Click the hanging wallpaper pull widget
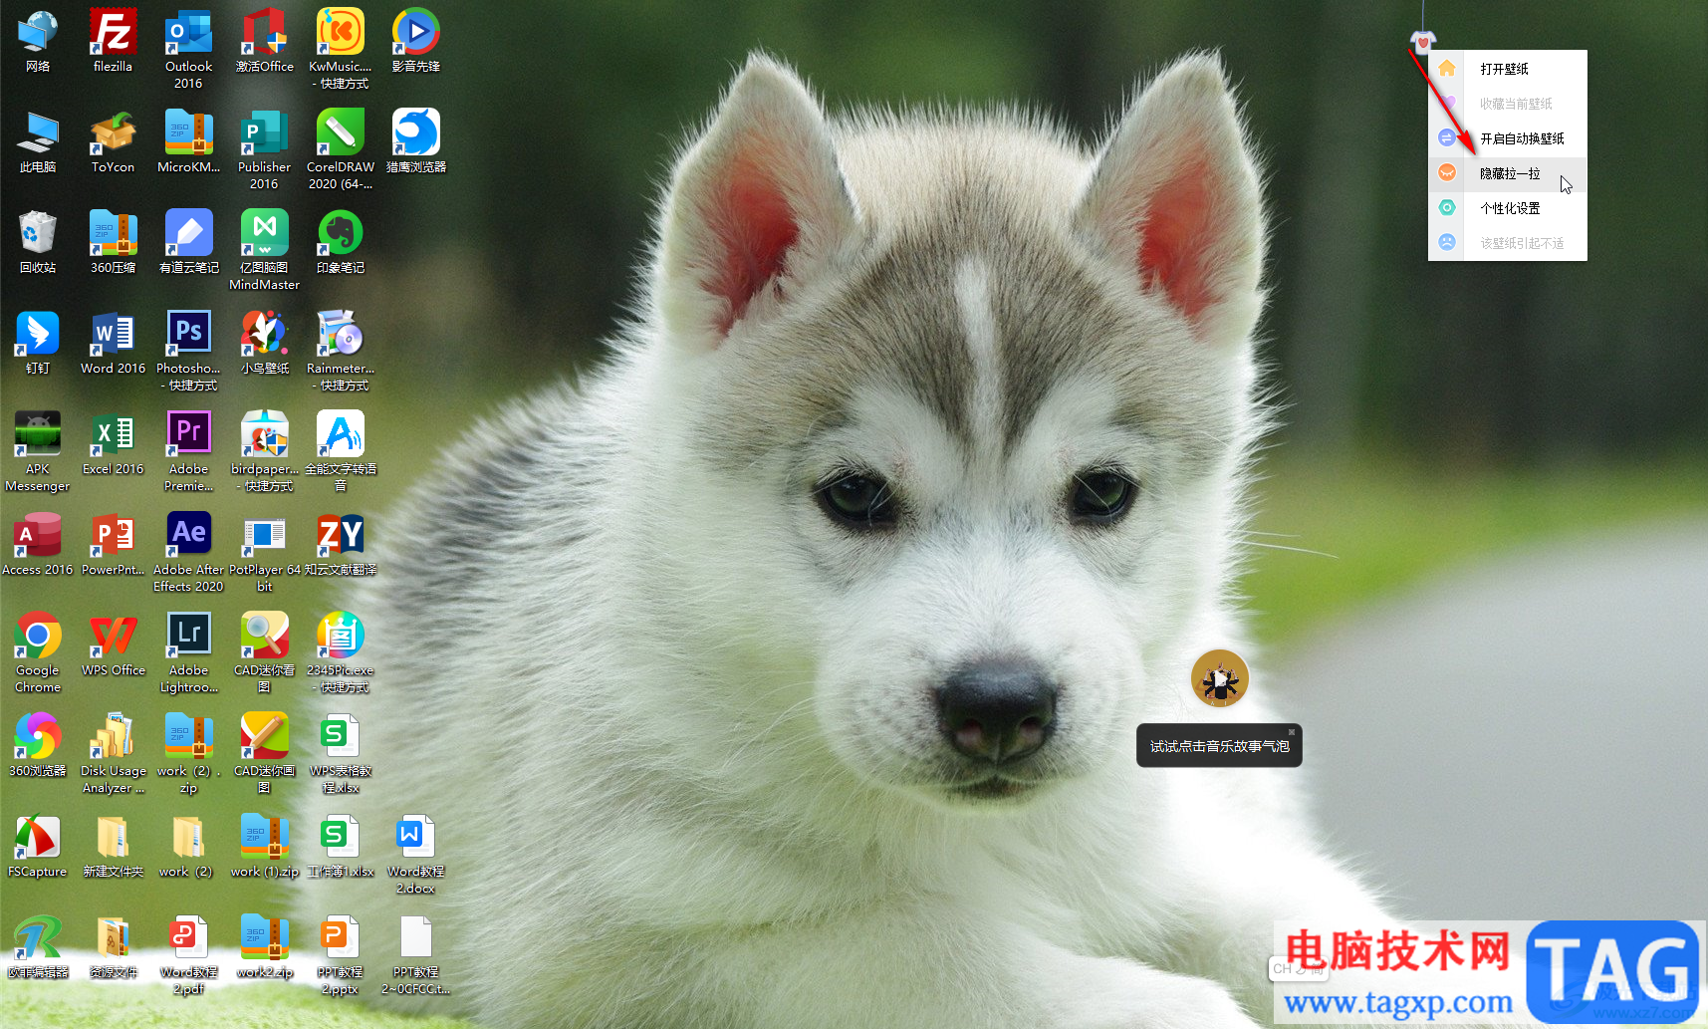1708x1029 pixels. 1423,41
